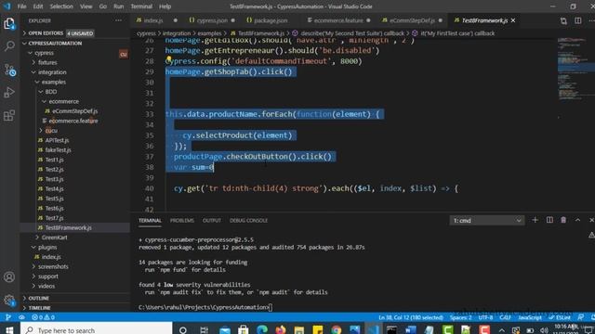Open the Extensions view
The height and width of the screenshot is (334, 595).
[9, 115]
